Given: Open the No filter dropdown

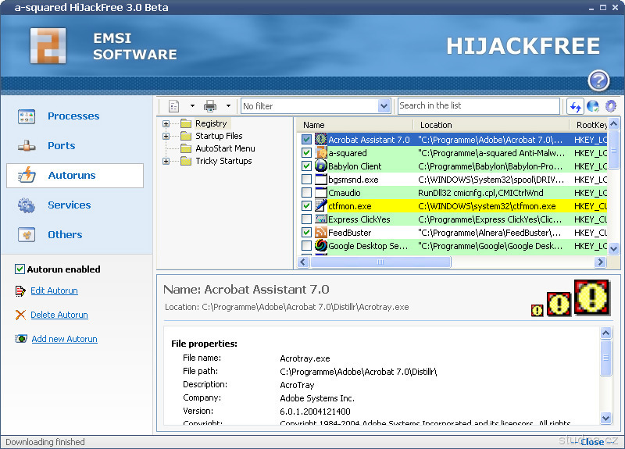Looking at the screenshot, I should (384, 106).
